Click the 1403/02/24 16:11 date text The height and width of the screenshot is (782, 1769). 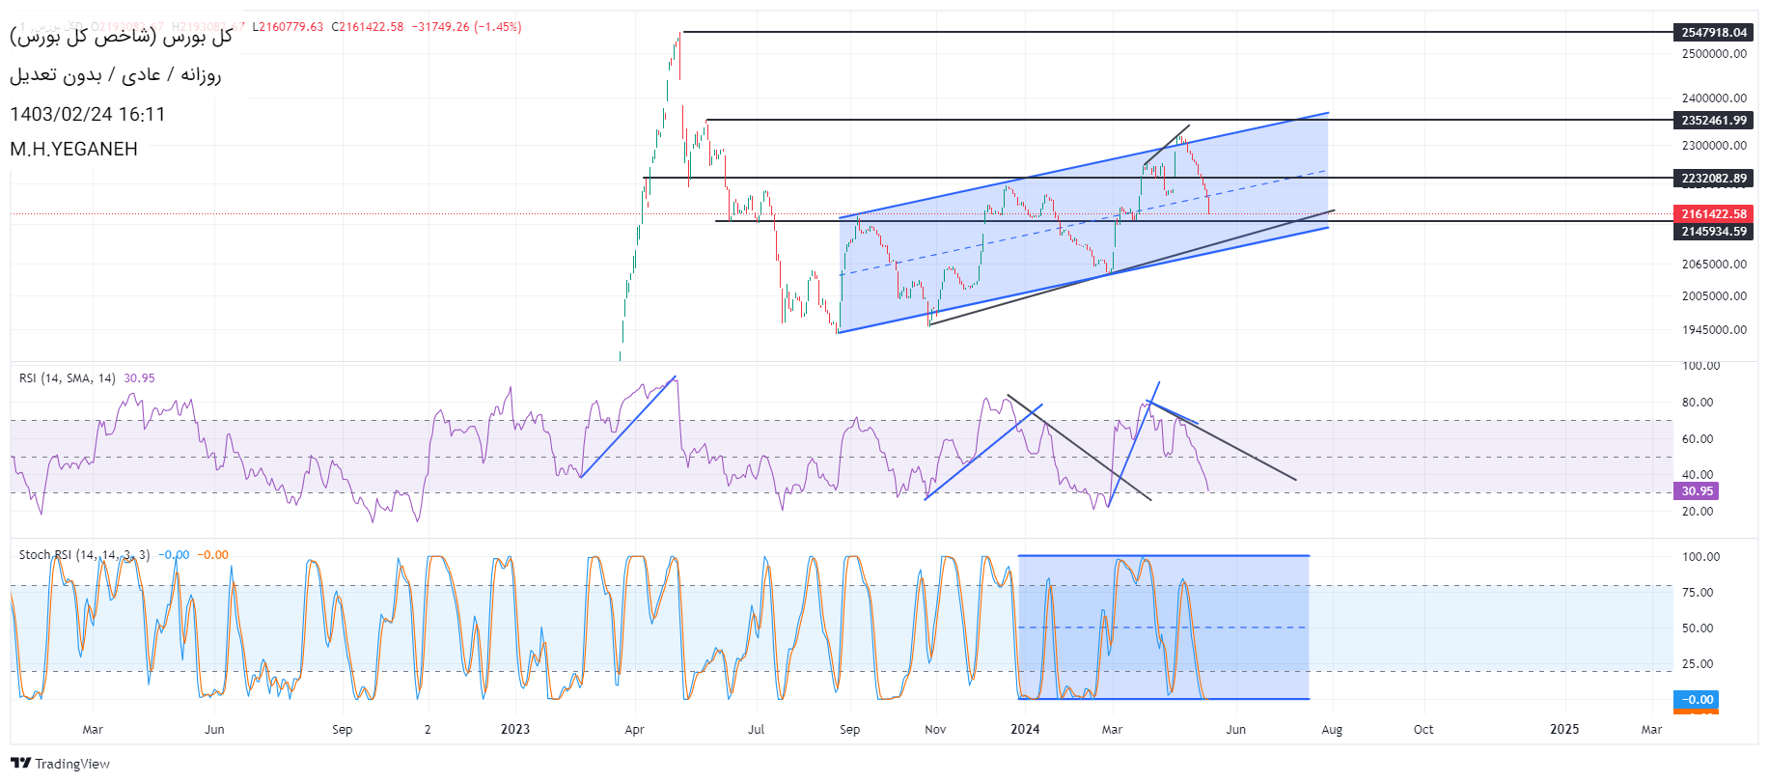(x=88, y=114)
